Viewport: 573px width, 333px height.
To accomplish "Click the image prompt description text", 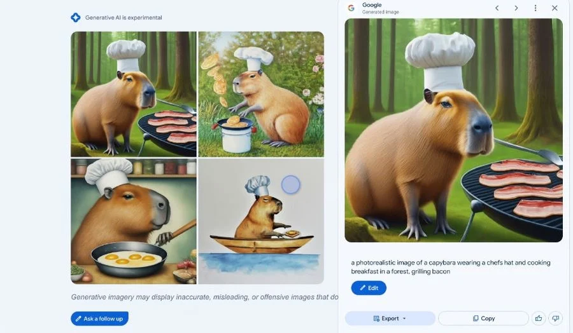I will click(451, 267).
